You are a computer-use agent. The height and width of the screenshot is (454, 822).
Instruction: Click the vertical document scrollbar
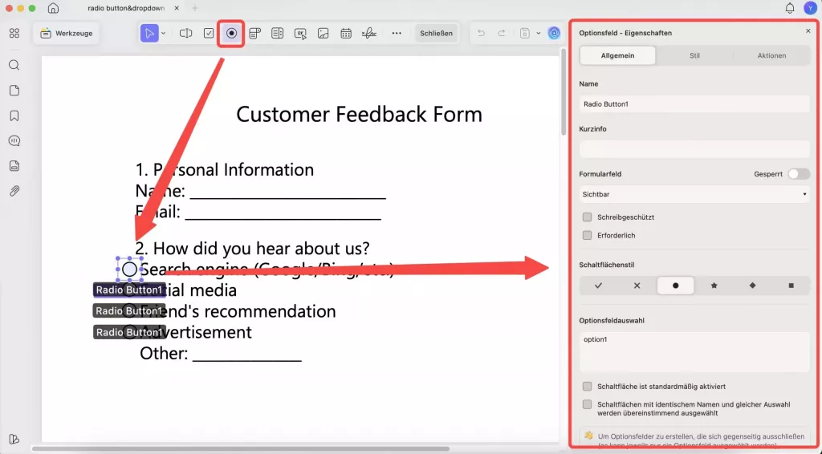(x=564, y=91)
